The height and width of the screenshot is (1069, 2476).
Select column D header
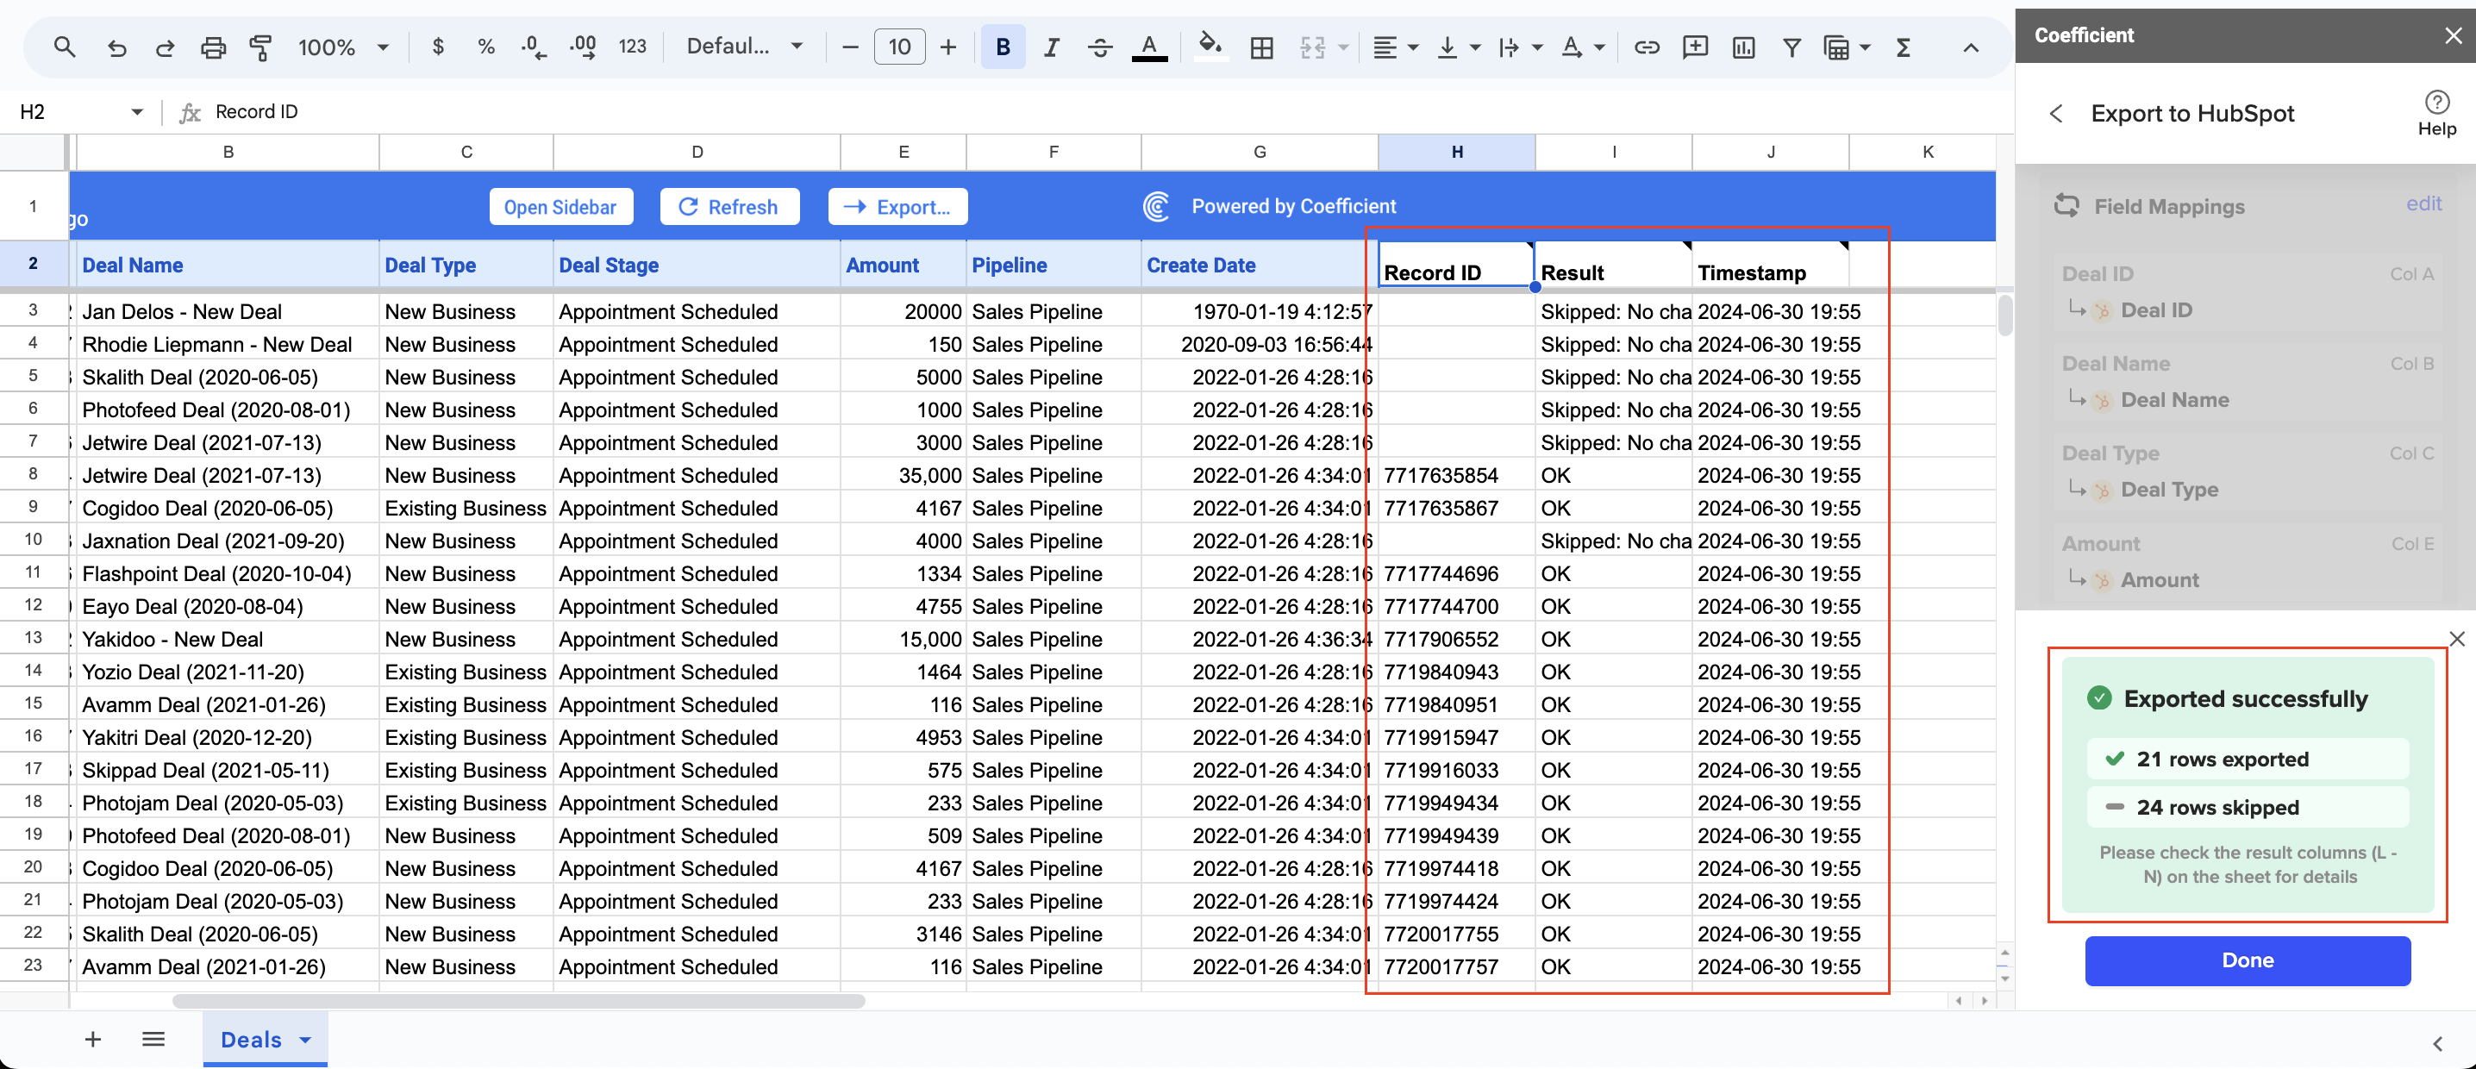click(697, 151)
